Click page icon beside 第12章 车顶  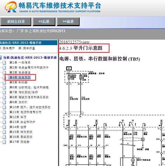(x=4, y=117)
